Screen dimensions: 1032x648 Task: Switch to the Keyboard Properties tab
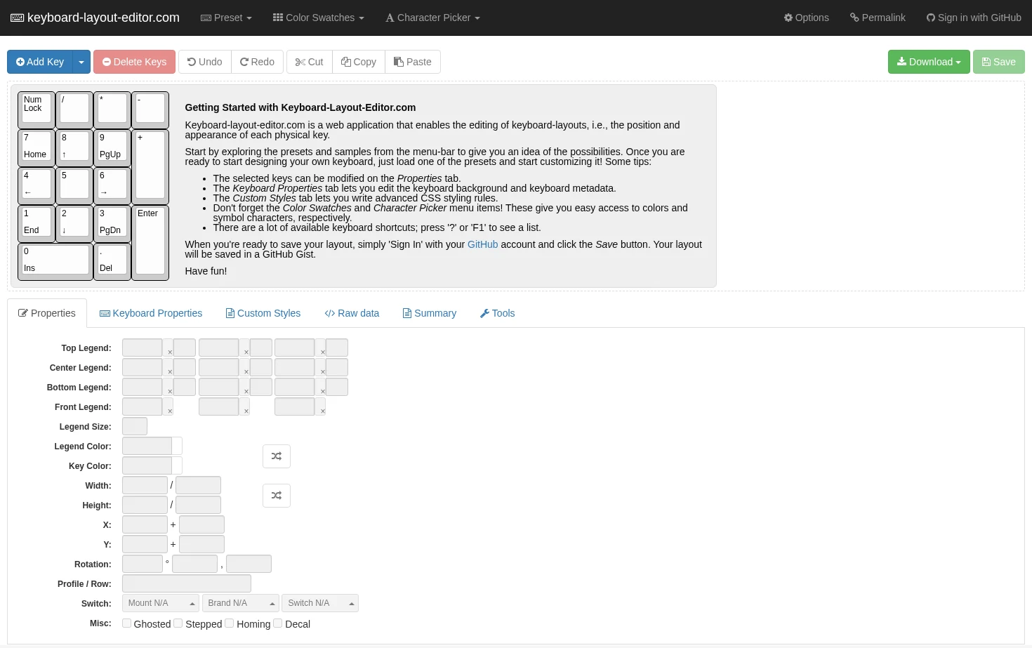point(151,313)
